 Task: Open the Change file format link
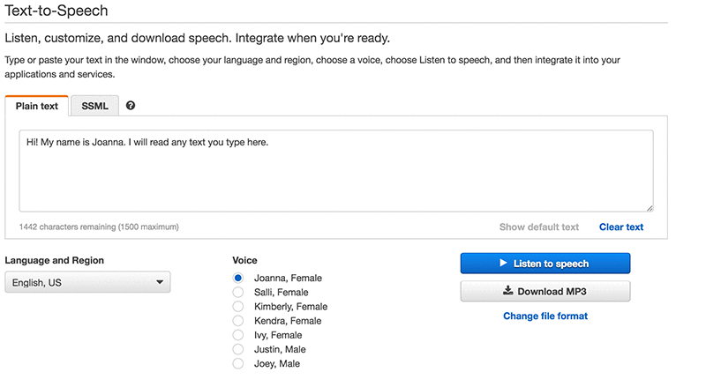tap(545, 316)
